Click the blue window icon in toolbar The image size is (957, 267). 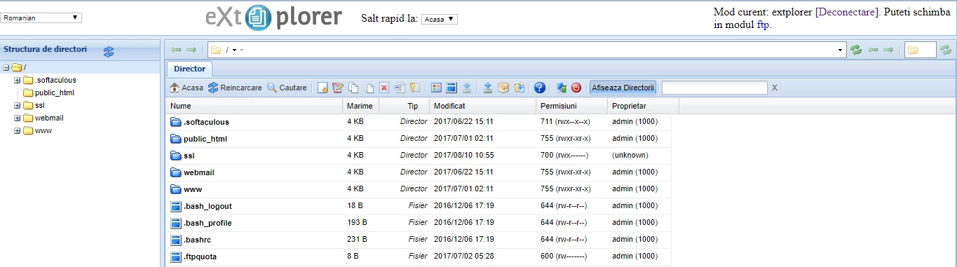point(452,88)
